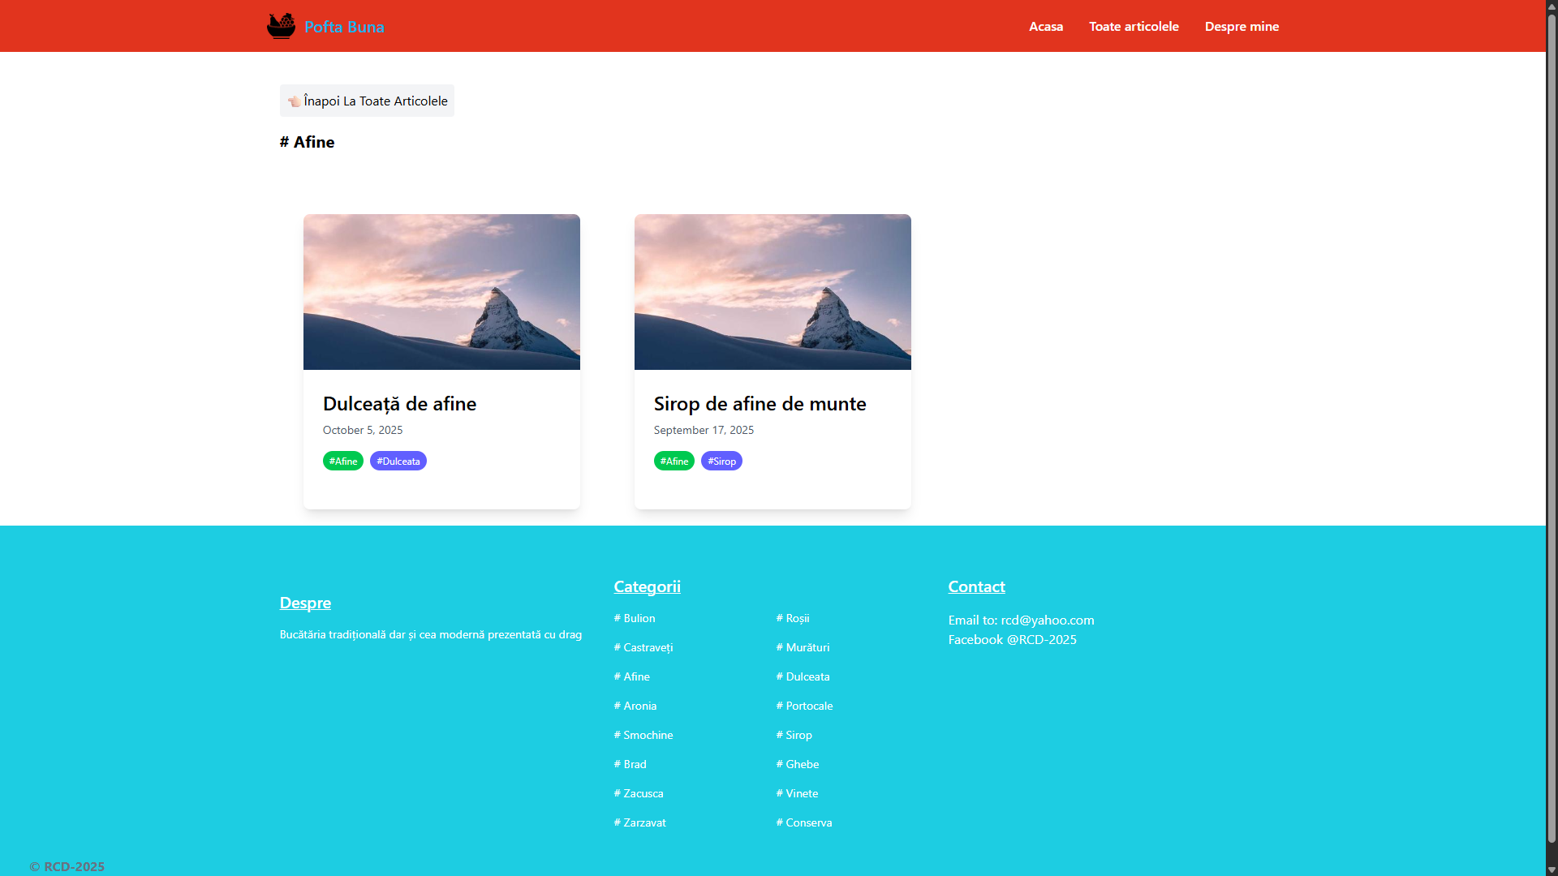Click the Sirop de afine de munte title
1558x876 pixels.
pos(760,403)
